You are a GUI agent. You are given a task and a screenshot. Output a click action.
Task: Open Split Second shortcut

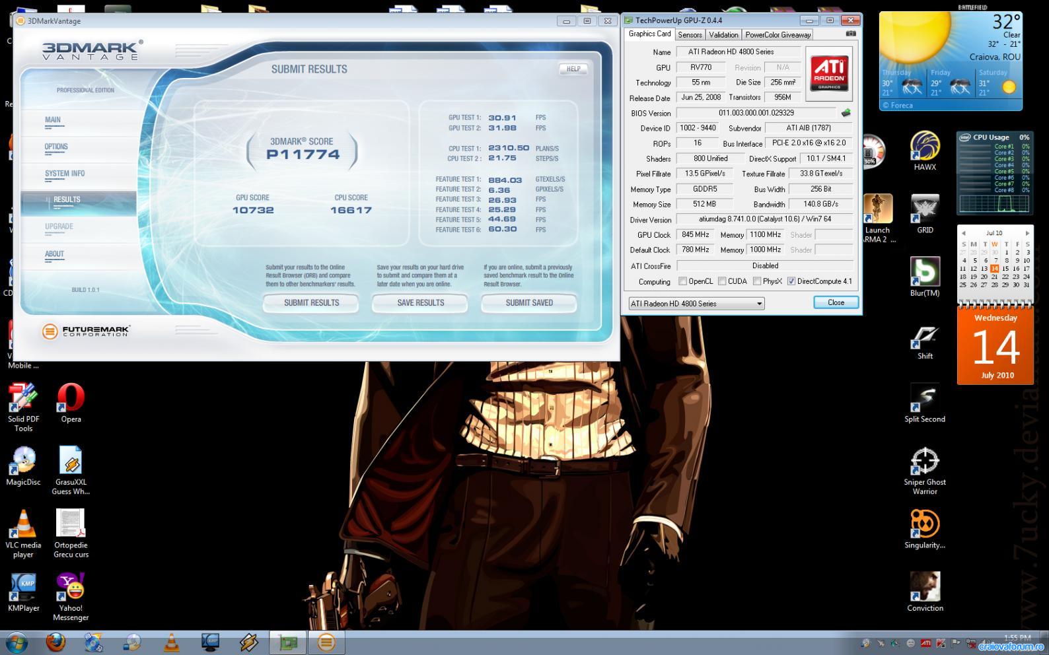point(925,403)
